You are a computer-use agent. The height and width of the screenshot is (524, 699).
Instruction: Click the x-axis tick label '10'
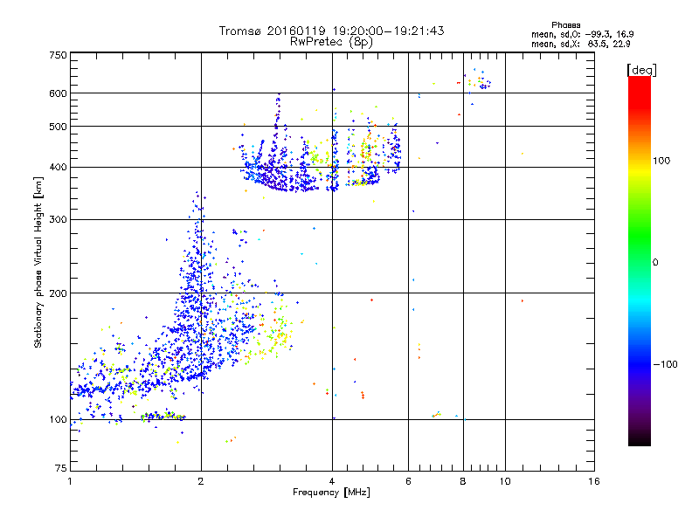point(505,481)
